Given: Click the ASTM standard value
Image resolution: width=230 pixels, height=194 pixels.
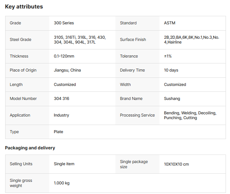Looking at the screenshot, I should (169, 23).
